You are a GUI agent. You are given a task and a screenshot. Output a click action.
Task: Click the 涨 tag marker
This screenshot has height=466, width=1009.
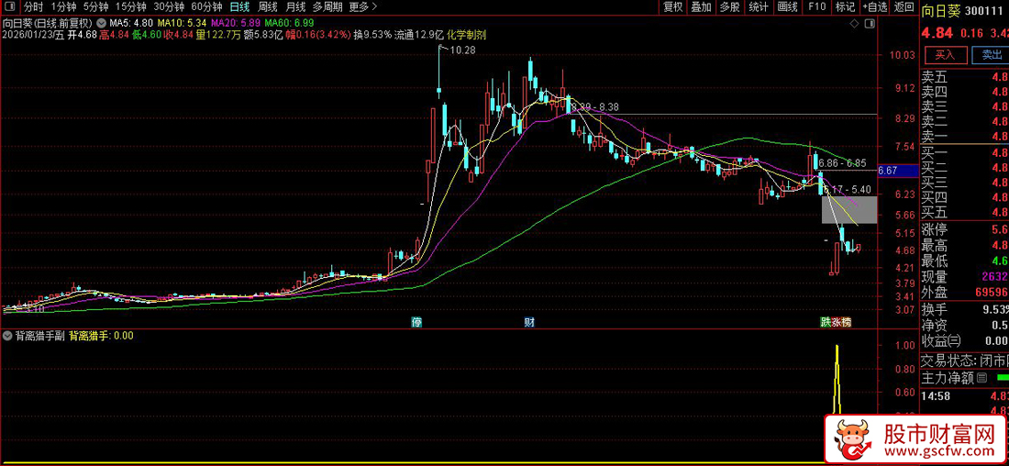(x=836, y=322)
